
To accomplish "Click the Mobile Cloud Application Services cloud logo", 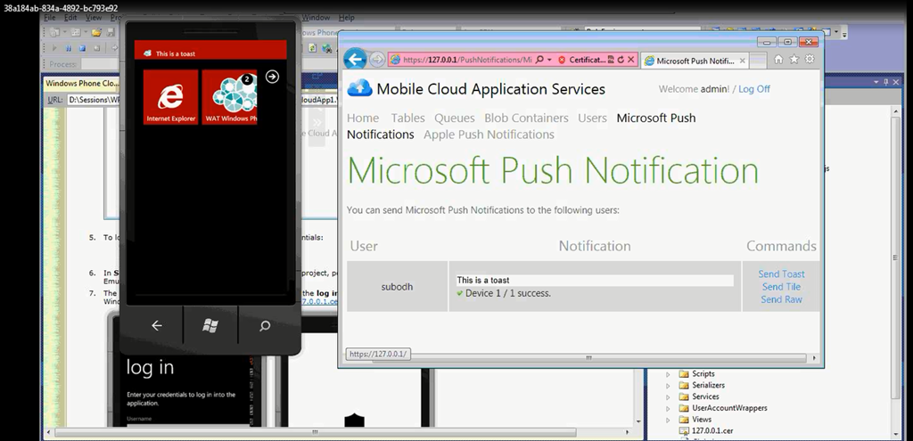I will (359, 88).
